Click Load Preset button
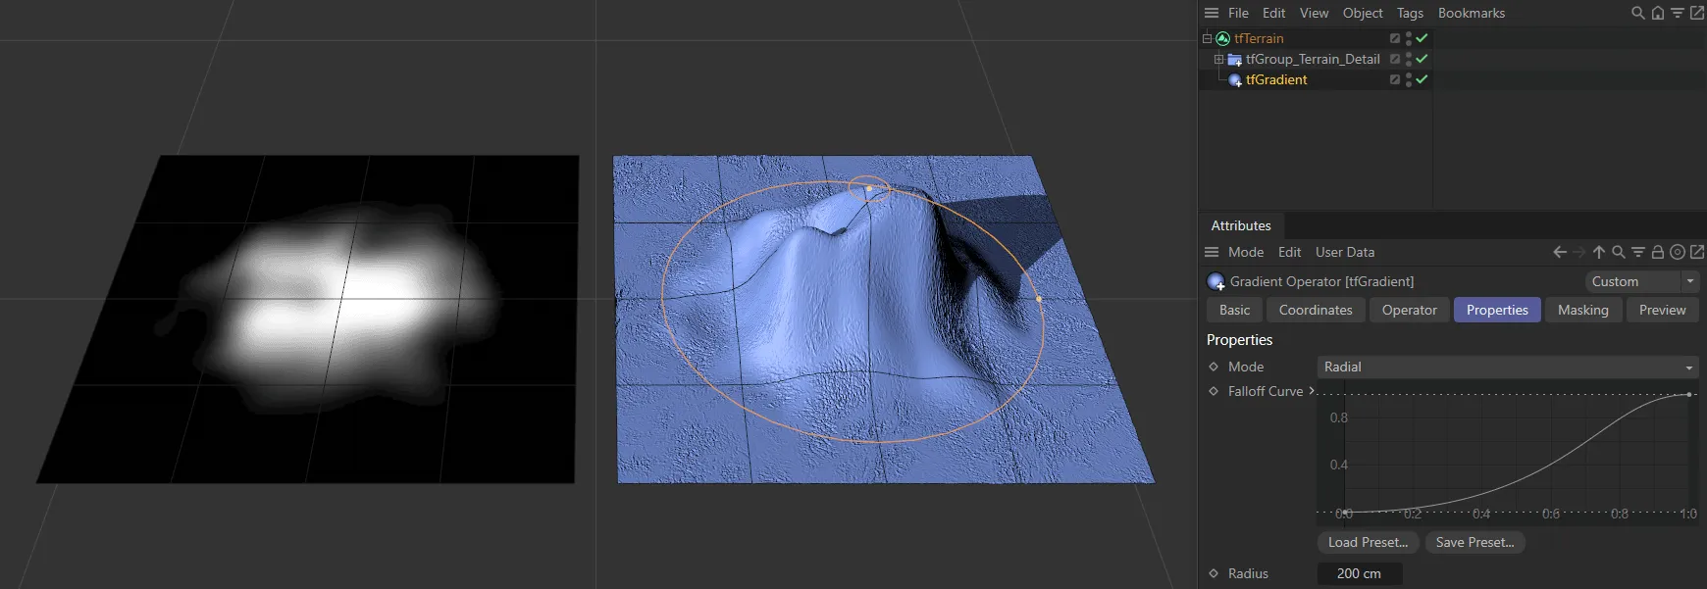 [x=1368, y=542]
